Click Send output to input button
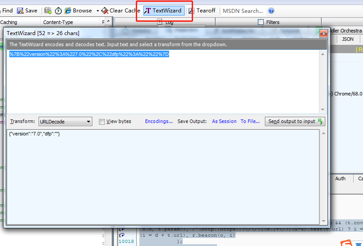 point(295,121)
